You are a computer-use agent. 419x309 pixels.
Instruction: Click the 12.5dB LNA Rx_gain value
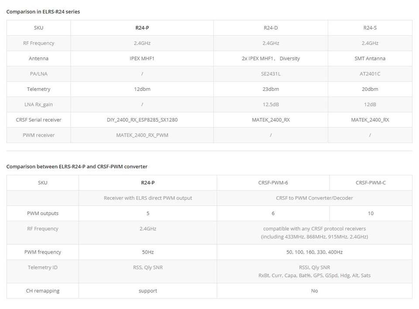click(271, 104)
